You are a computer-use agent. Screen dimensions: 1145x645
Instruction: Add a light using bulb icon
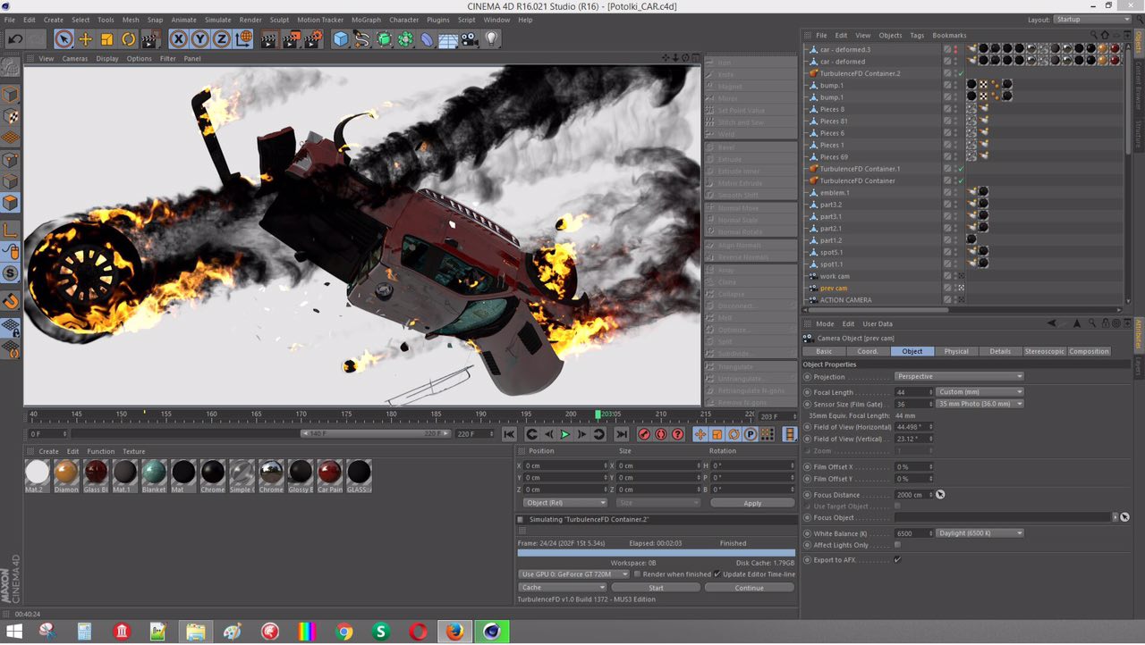click(491, 38)
